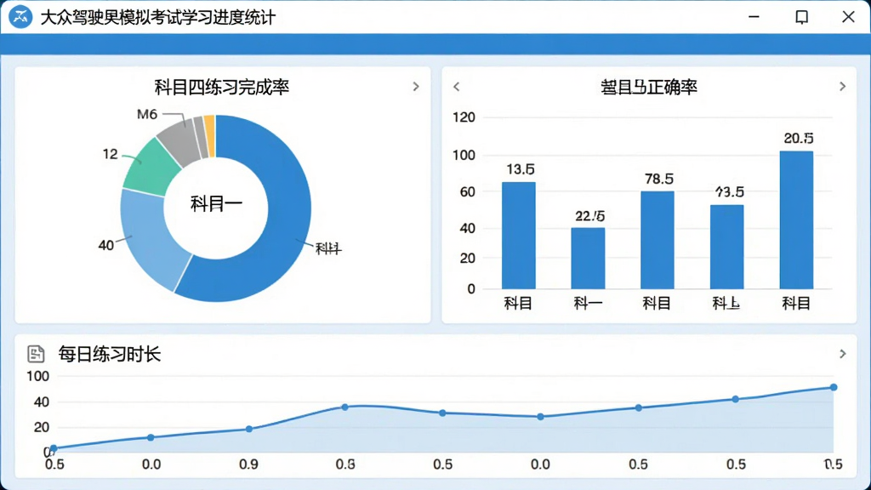Select the small orange donut segment
871x490 pixels.
(x=209, y=135)
